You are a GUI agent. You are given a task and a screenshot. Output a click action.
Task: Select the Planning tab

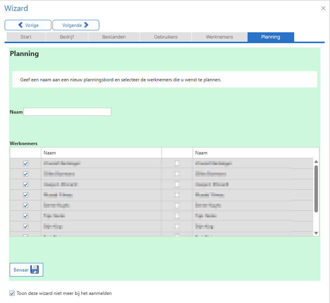(x=270, y=37)
